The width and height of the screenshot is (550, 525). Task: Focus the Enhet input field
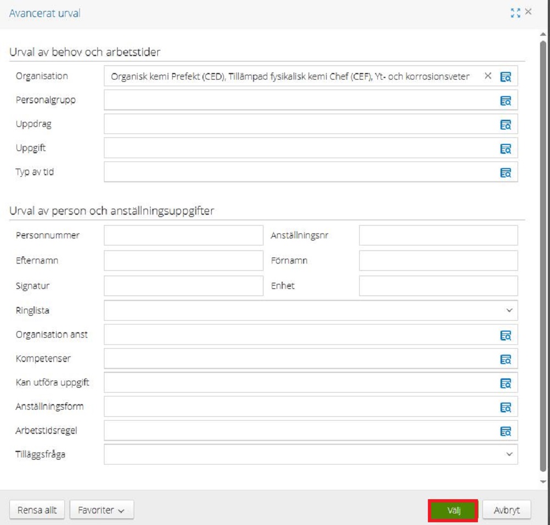pyautogui.click(x=438, y=286)
